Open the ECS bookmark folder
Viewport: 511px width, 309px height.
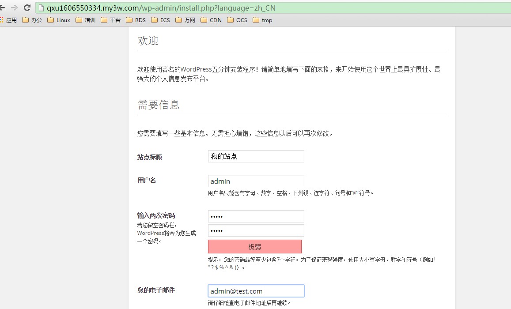click(x=160, y=20)
